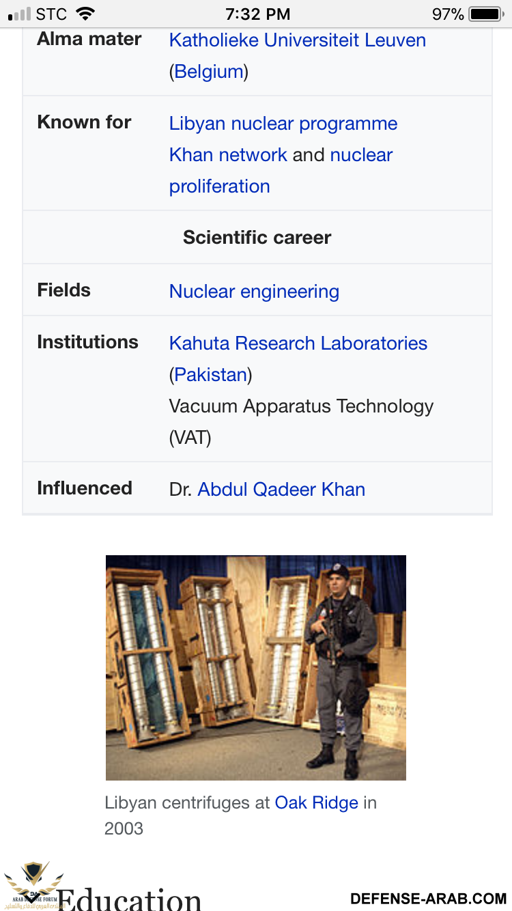Screen dimensions: 512x911
Task: Enlarge the Libyan centrifuges photo
Action: point(256,668)
